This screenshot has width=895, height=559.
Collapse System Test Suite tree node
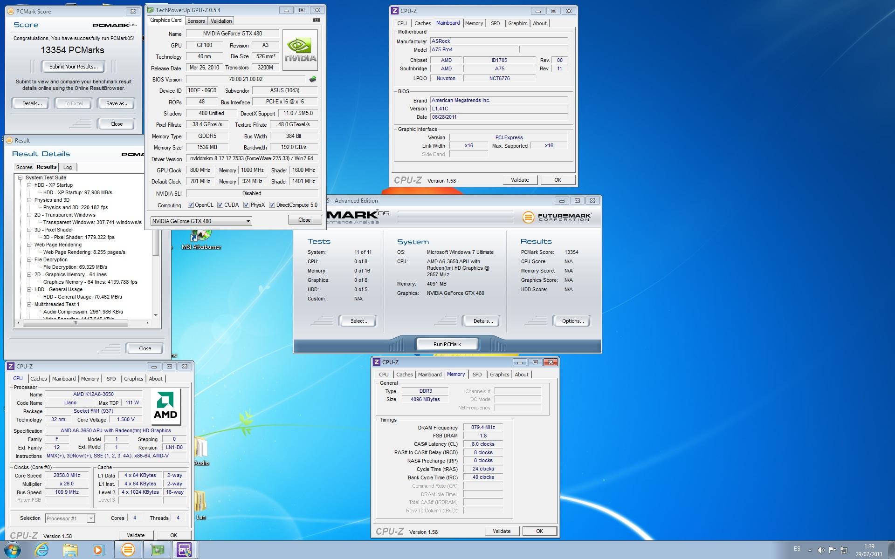pos(21,177)
